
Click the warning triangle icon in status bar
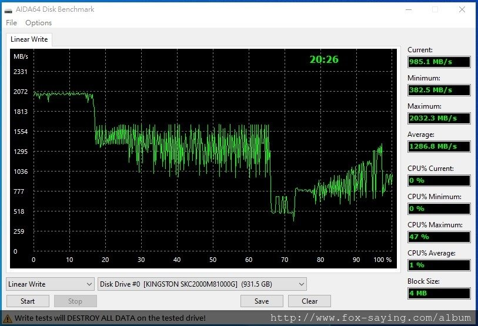tap(7, 319)
